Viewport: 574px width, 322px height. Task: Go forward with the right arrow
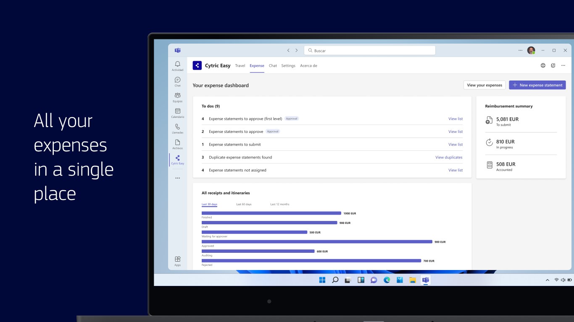click(x=296, y=50)
